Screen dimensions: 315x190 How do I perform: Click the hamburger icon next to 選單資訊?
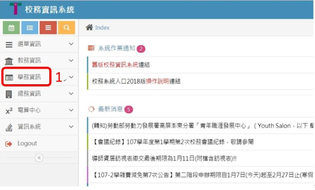coord(9,45)
